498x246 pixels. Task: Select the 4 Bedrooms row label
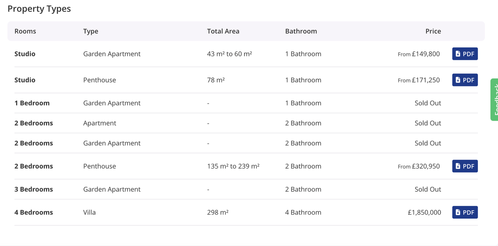tap(34, 212)
